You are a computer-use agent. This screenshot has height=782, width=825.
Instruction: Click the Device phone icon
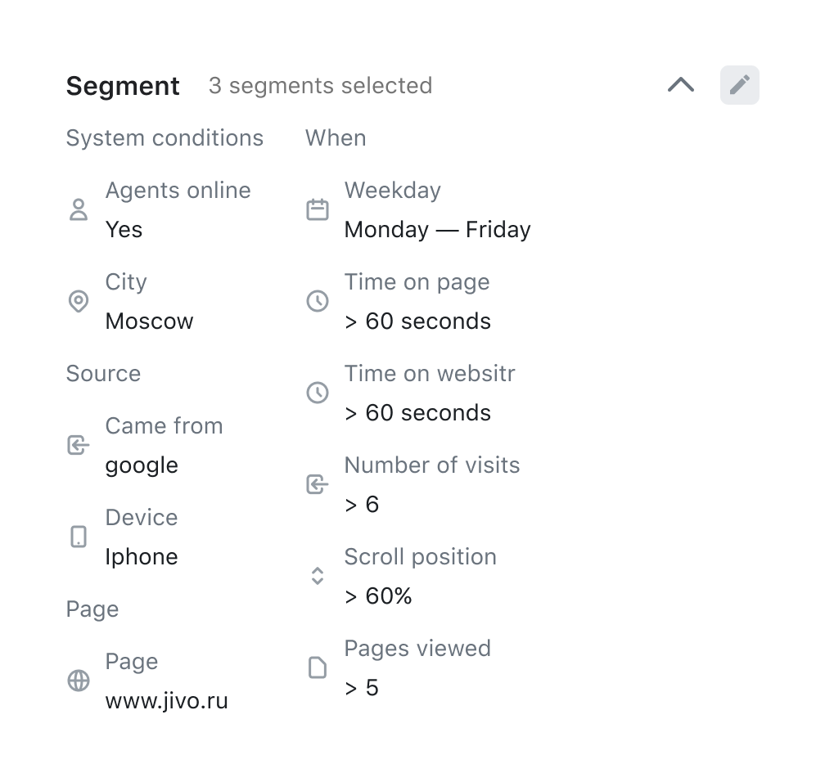(79, 537)
